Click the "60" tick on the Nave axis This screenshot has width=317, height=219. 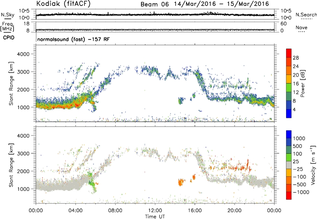283,24
